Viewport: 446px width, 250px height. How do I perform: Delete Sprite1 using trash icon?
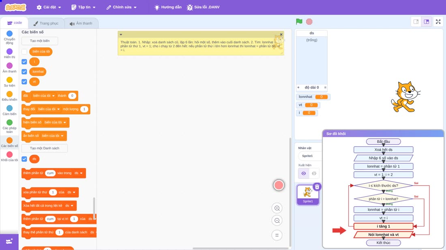[x=317, y=187]
